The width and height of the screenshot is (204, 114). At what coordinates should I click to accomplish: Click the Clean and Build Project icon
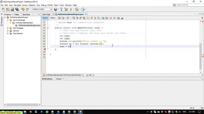tap(66, 9)
